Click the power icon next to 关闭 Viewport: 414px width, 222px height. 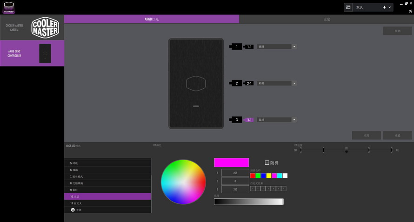(73, 210)
